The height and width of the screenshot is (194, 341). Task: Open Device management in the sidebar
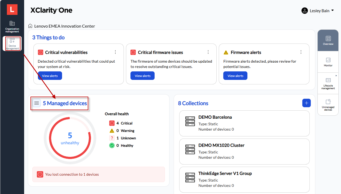click(12, 44)
